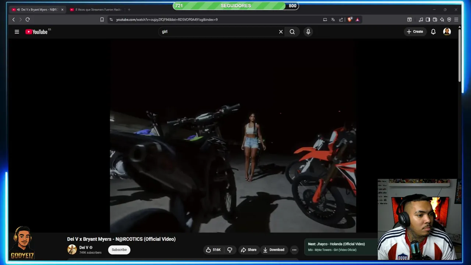Open a new browser tab
Screen dimensions: 471x265
[129, 10]
